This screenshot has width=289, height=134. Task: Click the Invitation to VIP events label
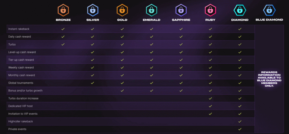click(x=23, y=114)
